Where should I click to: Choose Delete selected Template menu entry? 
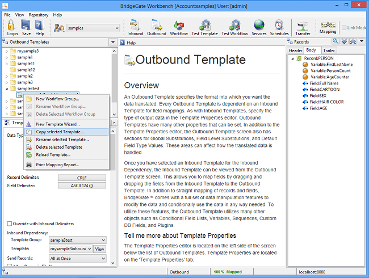tap(66, 147)
